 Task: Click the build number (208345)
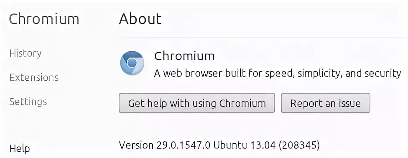click(299, 145)
